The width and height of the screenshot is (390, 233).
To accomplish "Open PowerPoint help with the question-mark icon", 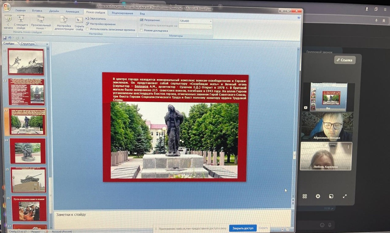I will (x=298, y=18).
